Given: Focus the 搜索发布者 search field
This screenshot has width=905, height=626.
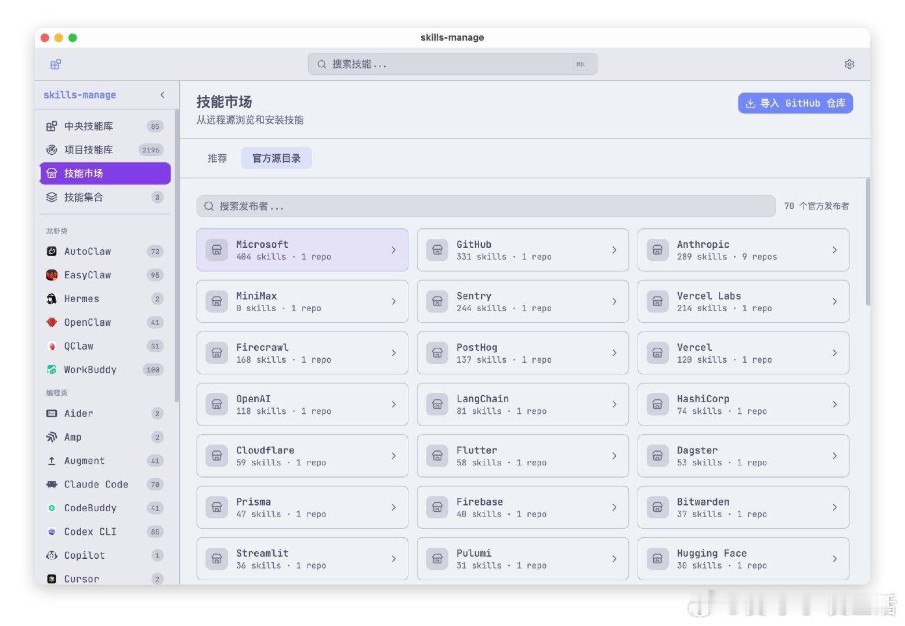Looking at the screenshot, I should (x=486, y=206).
